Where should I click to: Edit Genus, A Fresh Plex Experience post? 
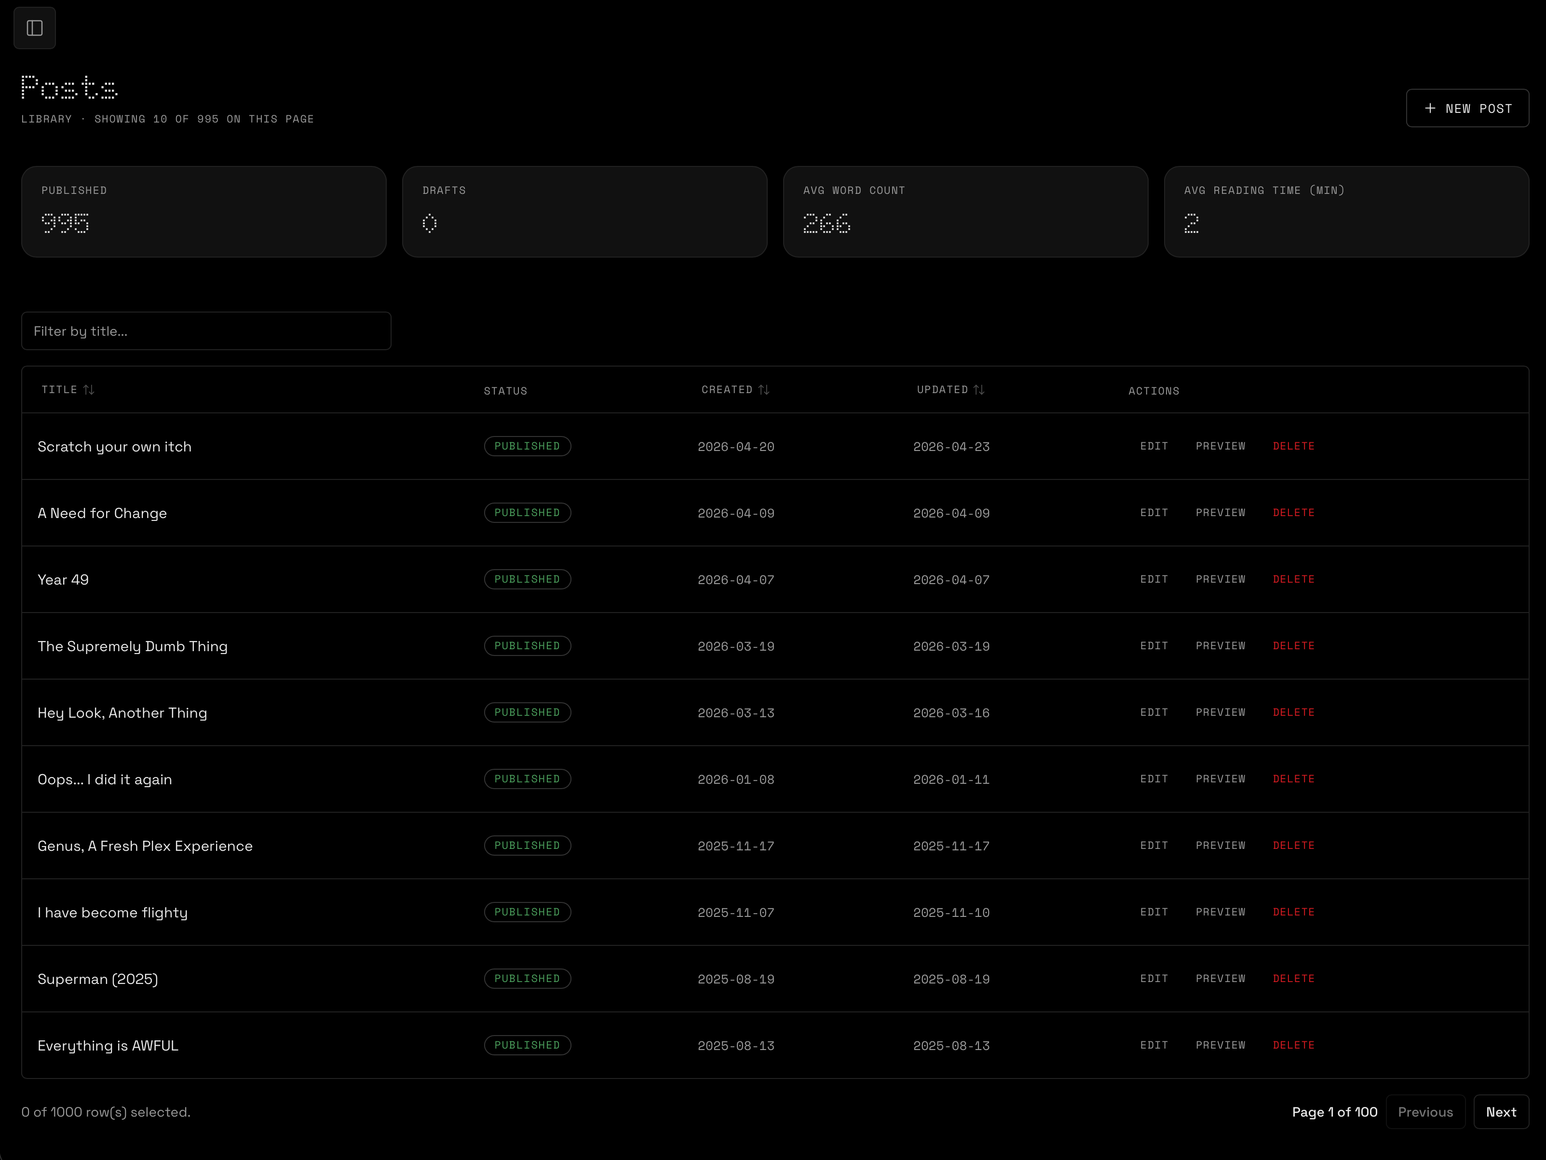click(1154, 846)
